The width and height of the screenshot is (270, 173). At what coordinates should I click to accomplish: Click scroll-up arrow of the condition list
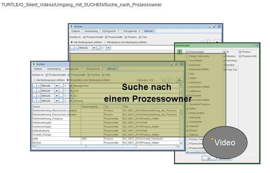tap(181, 85)
